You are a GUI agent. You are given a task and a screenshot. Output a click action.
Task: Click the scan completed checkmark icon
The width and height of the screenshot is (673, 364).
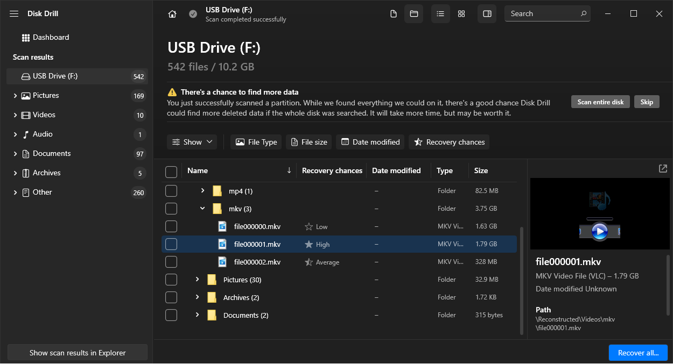click(x=193, y=14)
